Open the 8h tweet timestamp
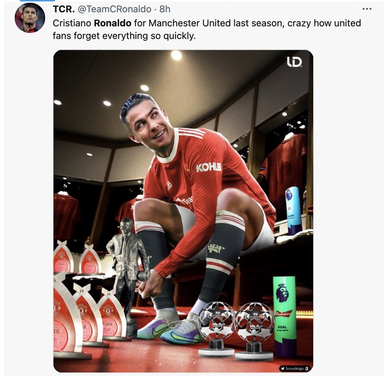 [165, 9]
